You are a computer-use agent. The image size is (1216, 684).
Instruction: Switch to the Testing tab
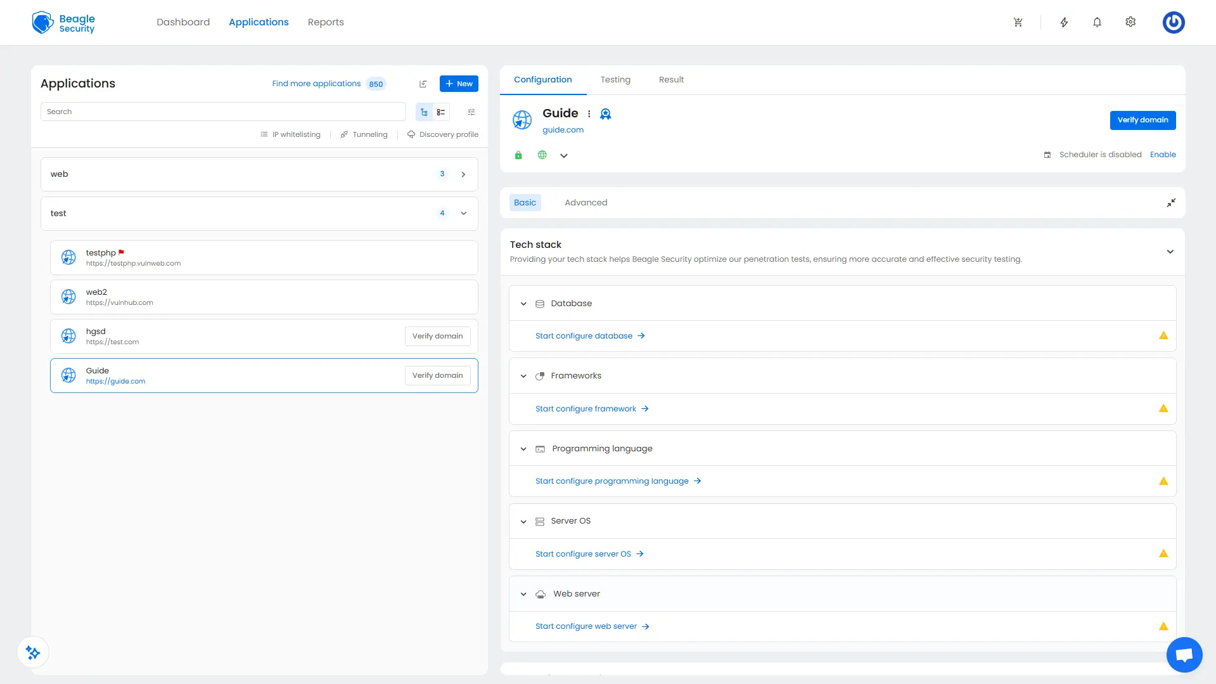click(x=615, y=80)
